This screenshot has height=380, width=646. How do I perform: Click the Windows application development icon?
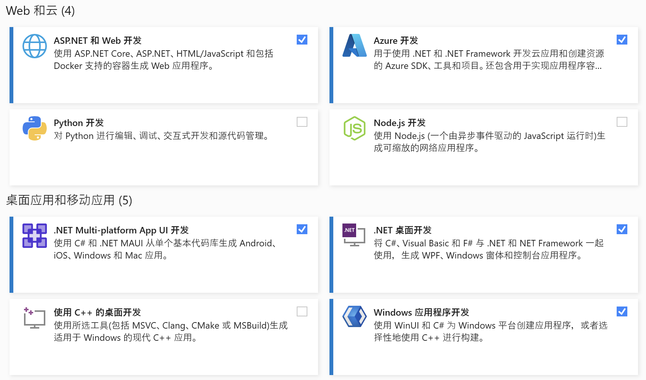[355, 317]
